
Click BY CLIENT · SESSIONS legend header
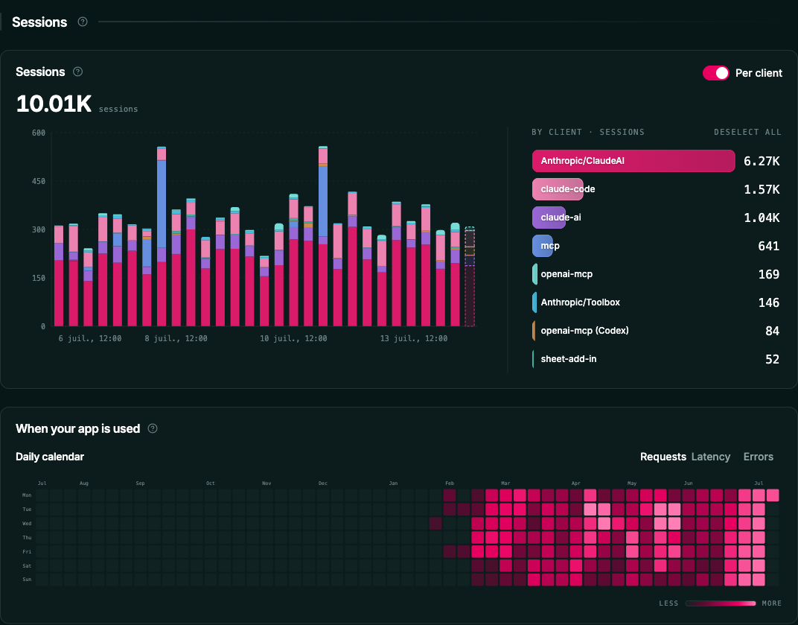point(588,132)
